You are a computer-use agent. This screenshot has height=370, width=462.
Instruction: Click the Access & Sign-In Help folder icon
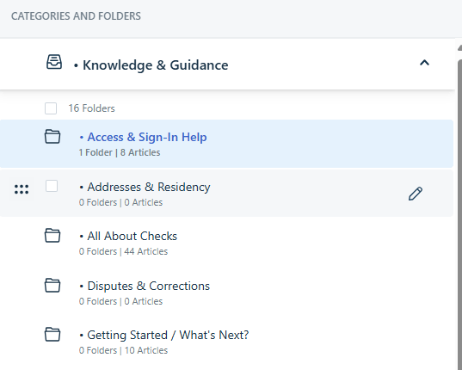(x=52, y=137)
